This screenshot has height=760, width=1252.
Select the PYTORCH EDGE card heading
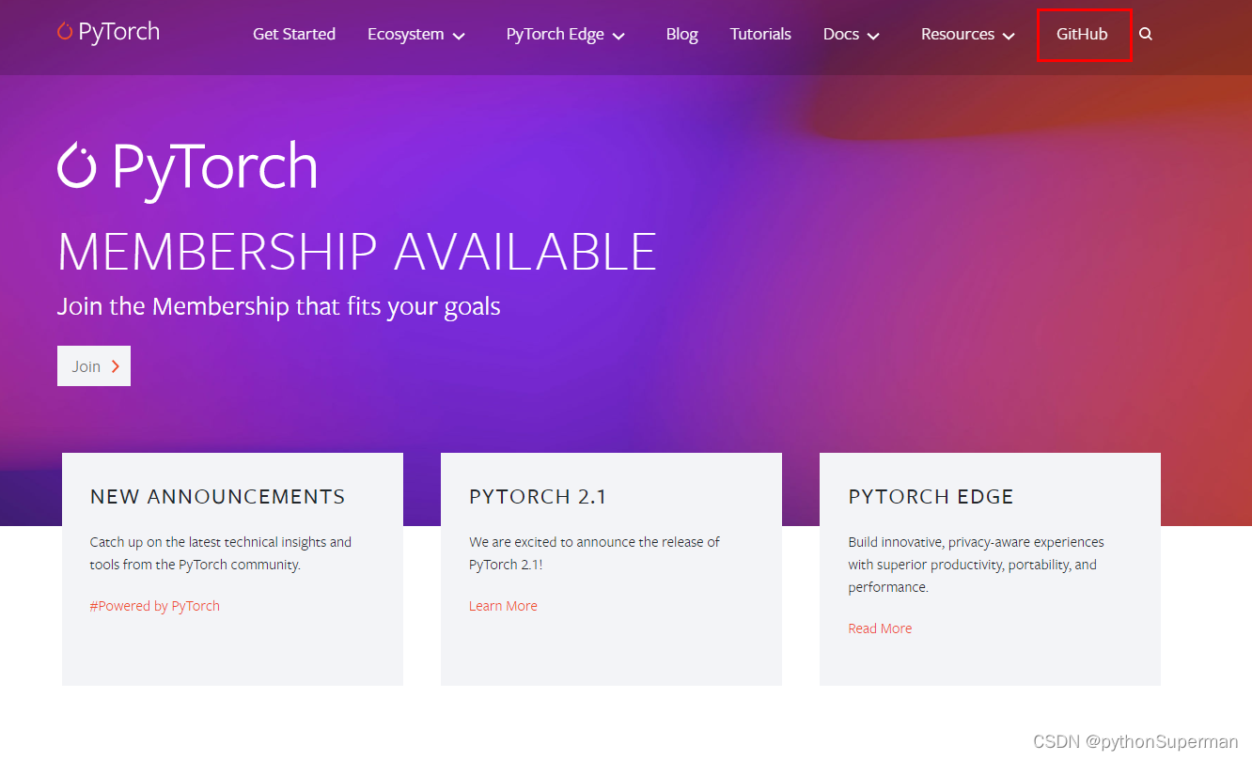tap(931, 496)
